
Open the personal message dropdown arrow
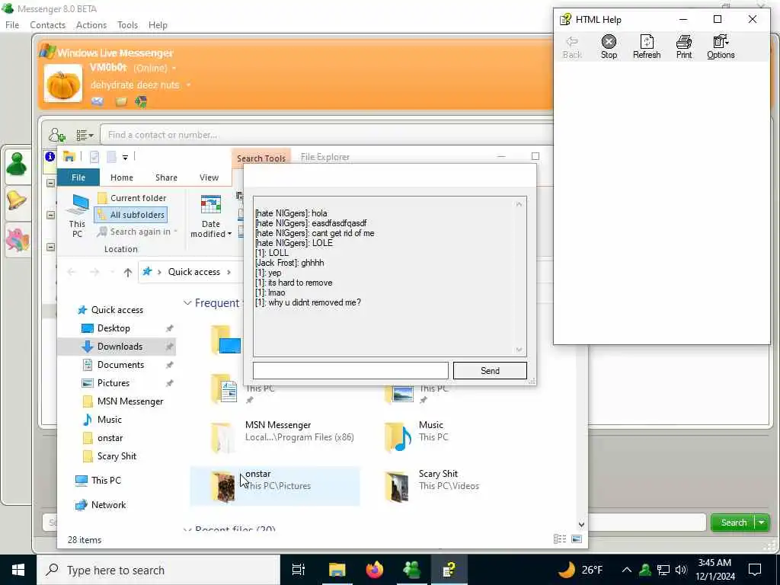click(189, 85)
